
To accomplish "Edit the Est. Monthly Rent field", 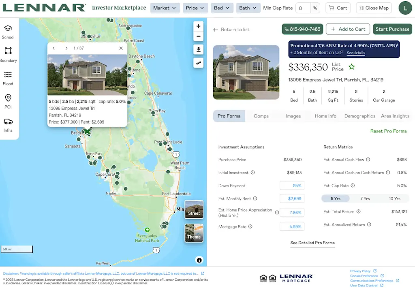I will pos(292,199).
